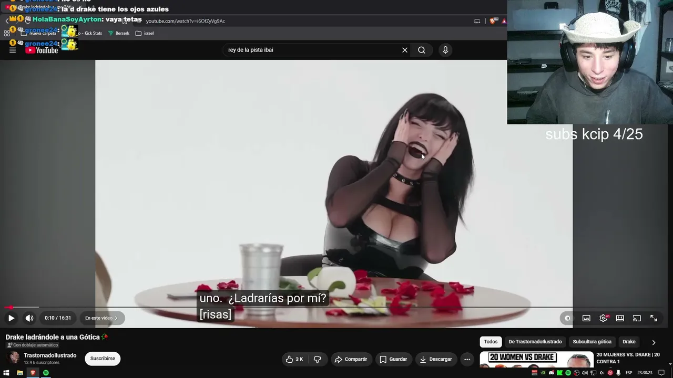Open the player settings gear

[x=604, y=318]
